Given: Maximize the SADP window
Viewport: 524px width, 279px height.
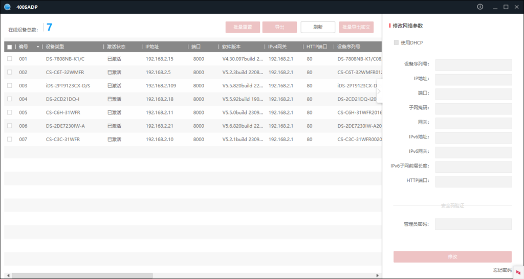Looking at the screenshot, I should point(506,7).
